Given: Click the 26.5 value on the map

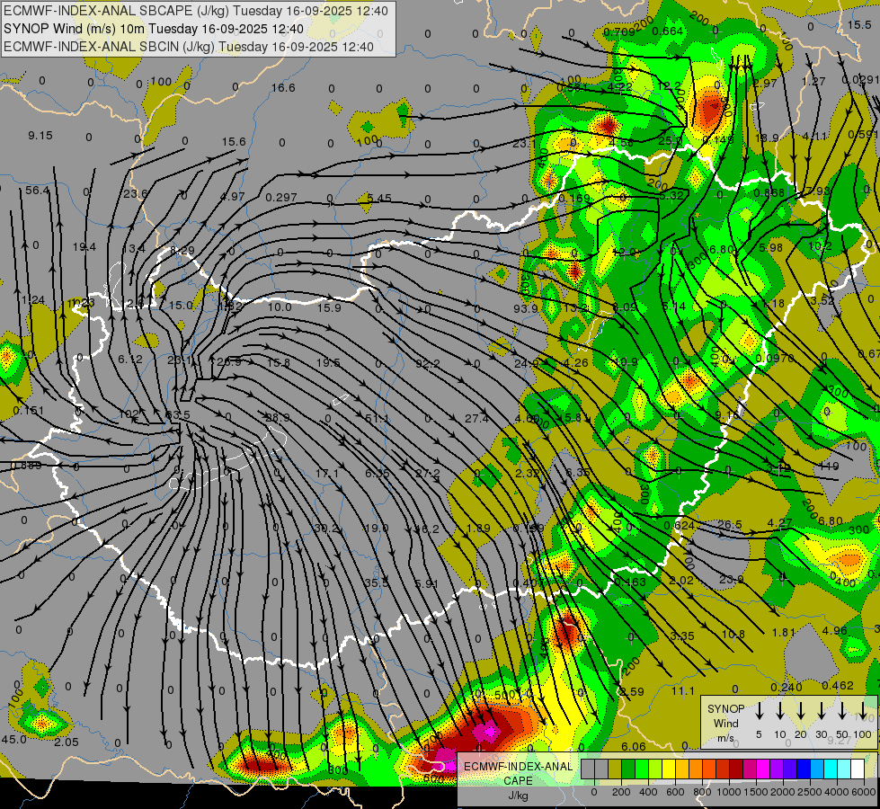Looking at the screenshot, I should [730, 524].
